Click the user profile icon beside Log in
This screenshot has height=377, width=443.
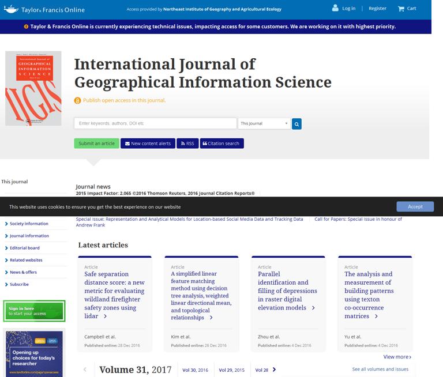[x=335, y=8]
